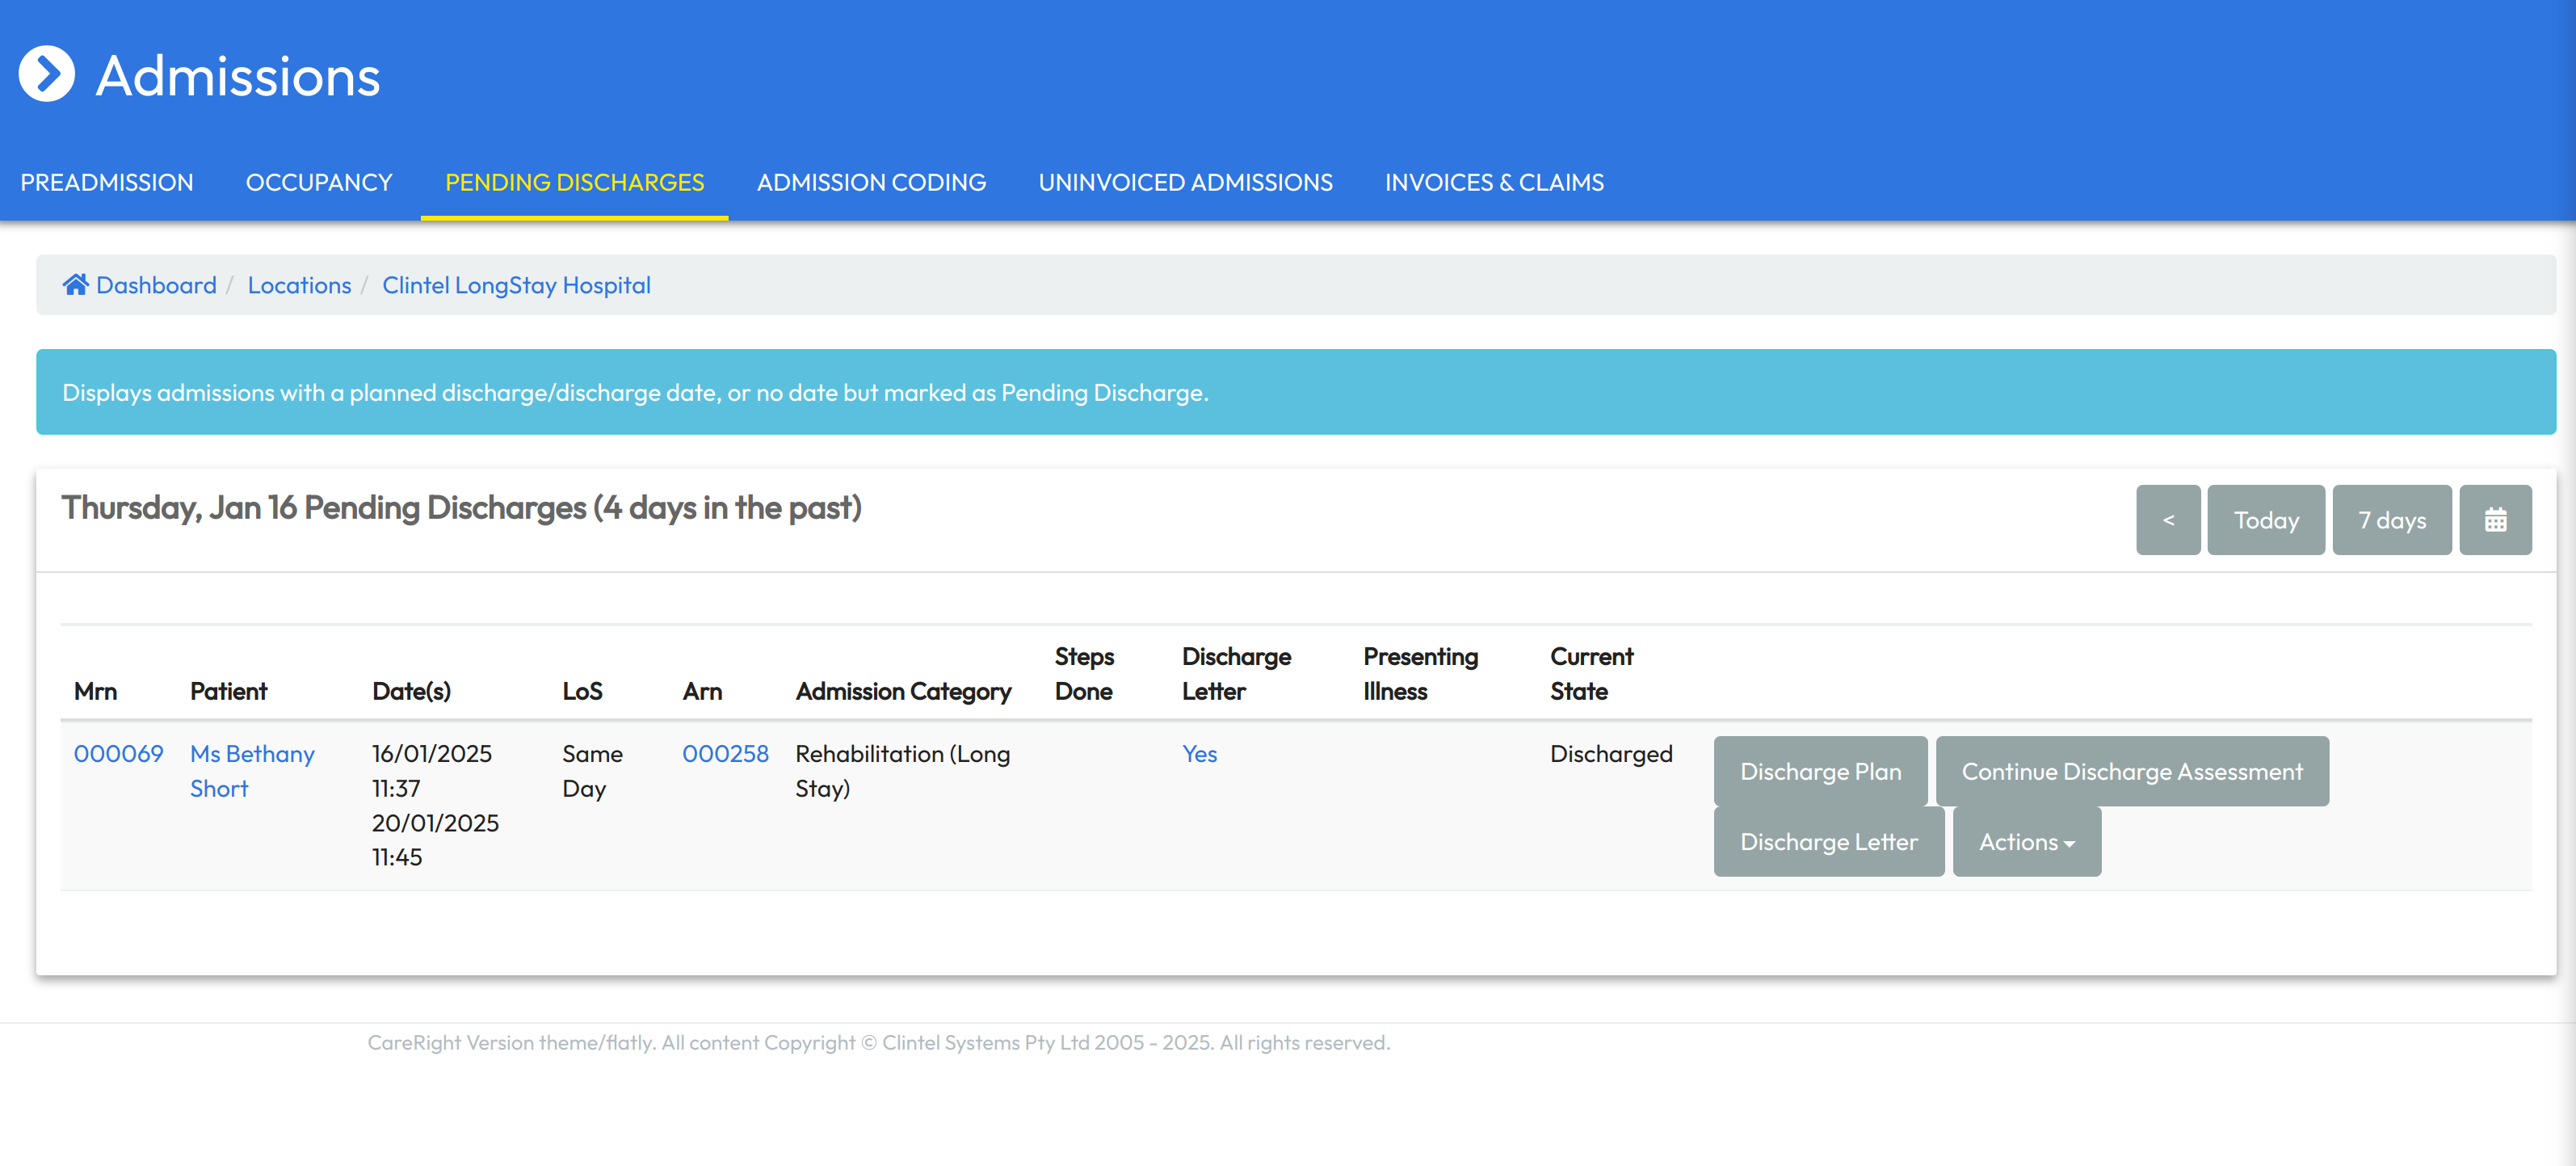
Task: Select the Pending Discharges tab
Action: [x=574, y=183]
